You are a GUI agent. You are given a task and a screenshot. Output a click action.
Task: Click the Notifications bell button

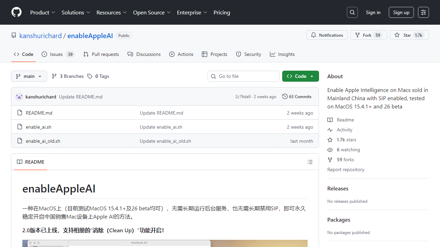(x=327, y=35)
